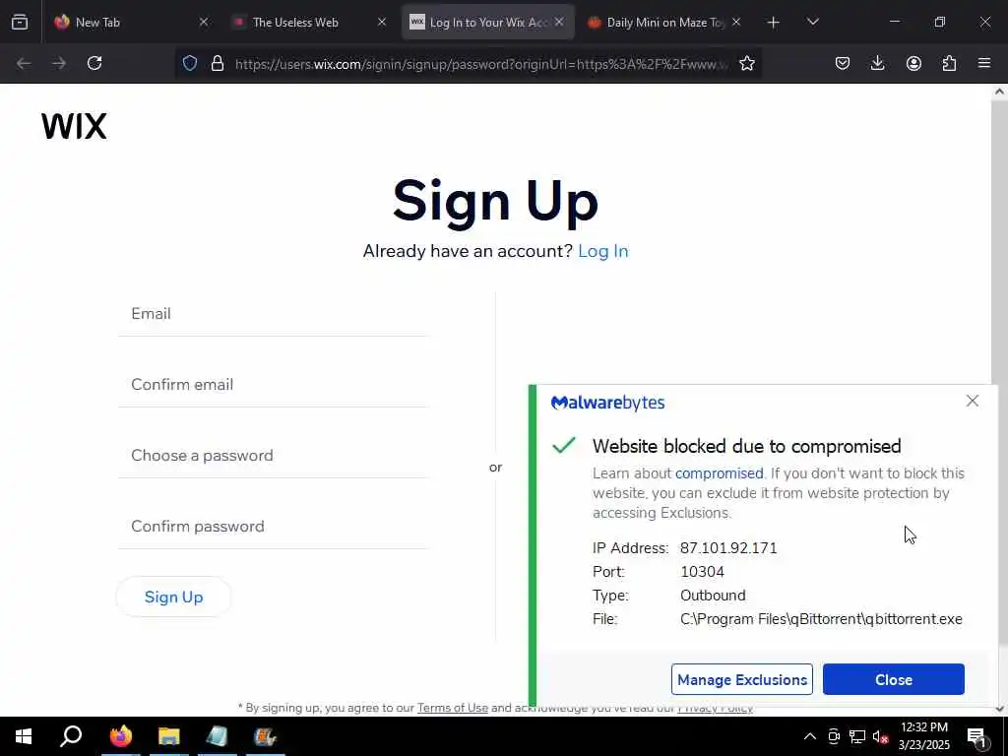The image size is (1008, 756).
Task: Open Firefox from the taskbar
Action: pos(121,736)
